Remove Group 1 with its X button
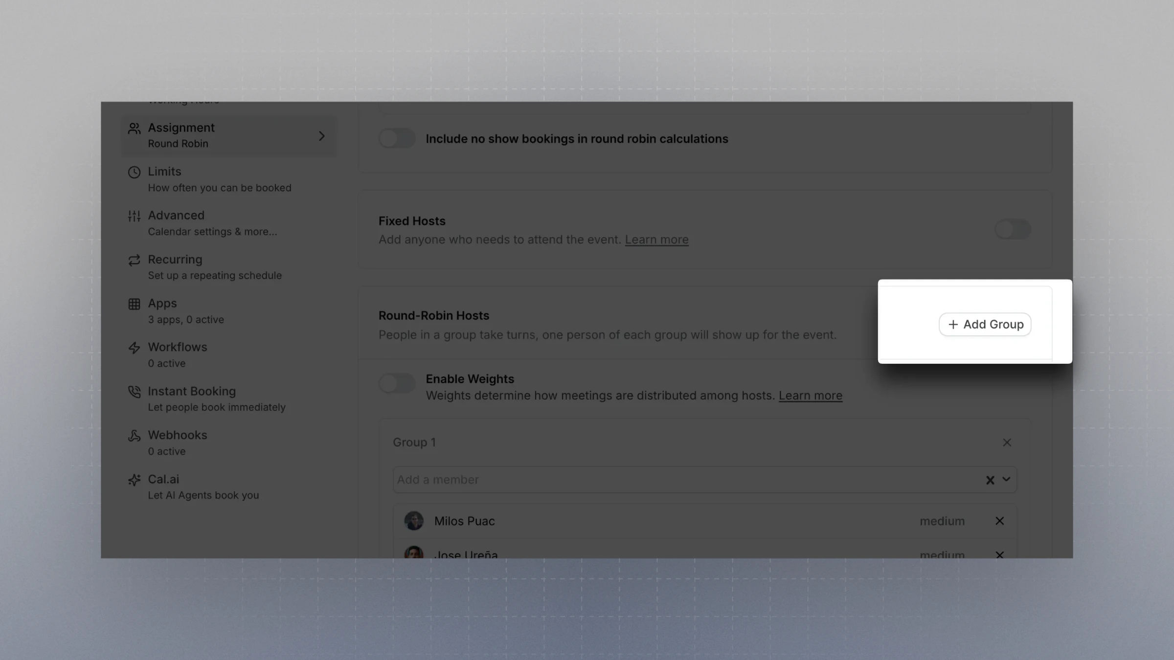The width and height of the screenshot is (1174, 660). pos(1007,442)
